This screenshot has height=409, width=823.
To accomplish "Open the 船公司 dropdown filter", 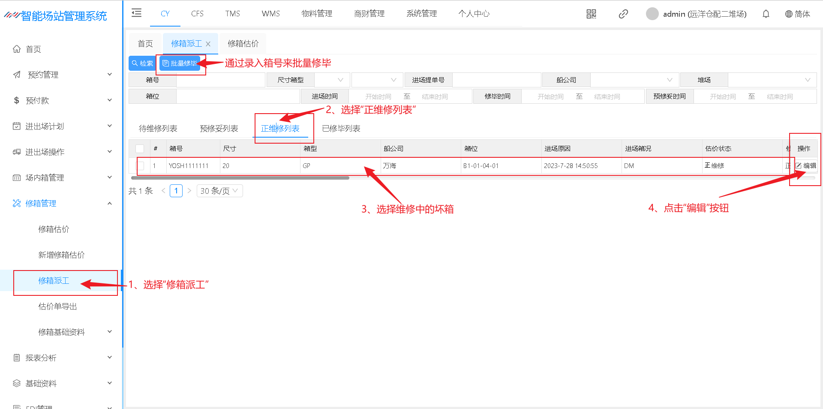I will 634,80.
